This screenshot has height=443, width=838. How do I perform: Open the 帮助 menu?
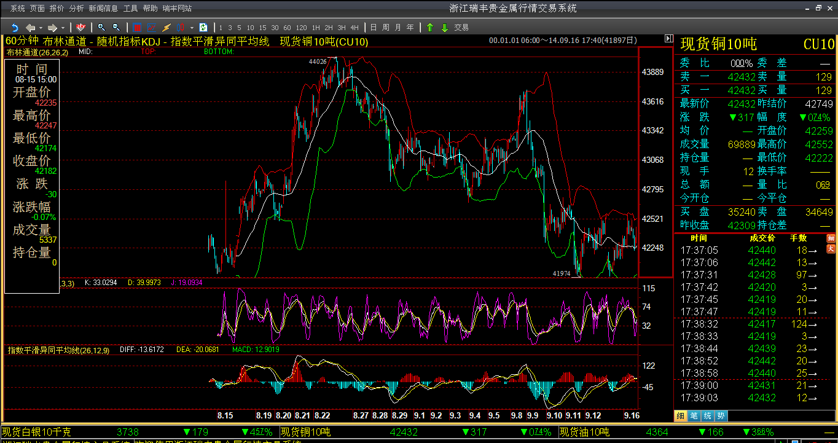click(150, 9)
